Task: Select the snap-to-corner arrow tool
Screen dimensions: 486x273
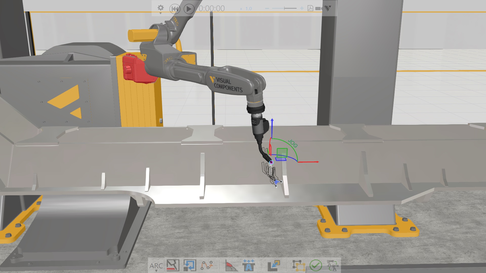Action: [274, 265]
